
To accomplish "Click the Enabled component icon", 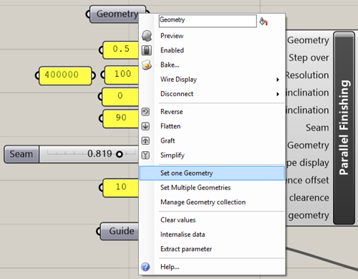I will (x=146, y=50).
